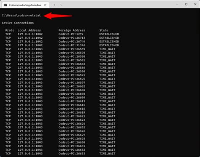The height and width of the screenshot is (157, 200).
Task: Click foreign address Codrut-PC:26570
Action: (72, 53)
